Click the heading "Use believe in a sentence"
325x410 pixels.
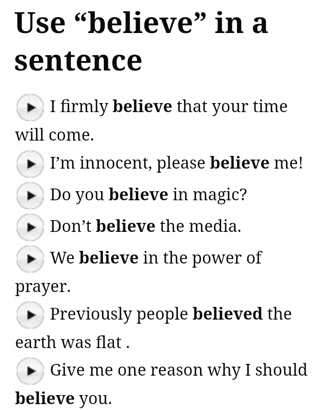click(x=141, y=41)
